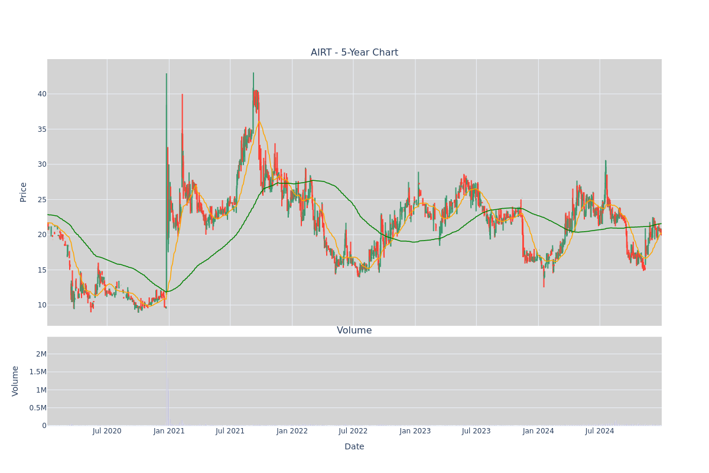The image size is (709, 473).
Task: Click the price tick label '40'
Action: point(42,94)
